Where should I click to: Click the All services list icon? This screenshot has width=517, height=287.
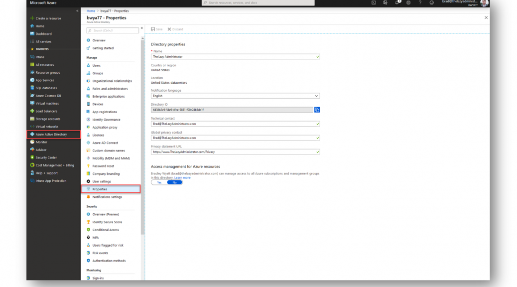click(x=32, y=41)
